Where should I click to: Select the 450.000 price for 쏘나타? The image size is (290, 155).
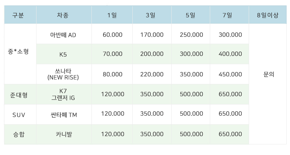230,74
